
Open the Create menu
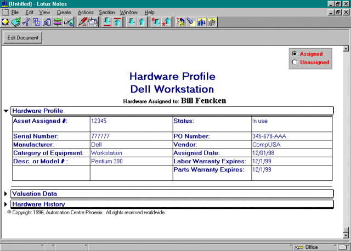coord(64,12)
